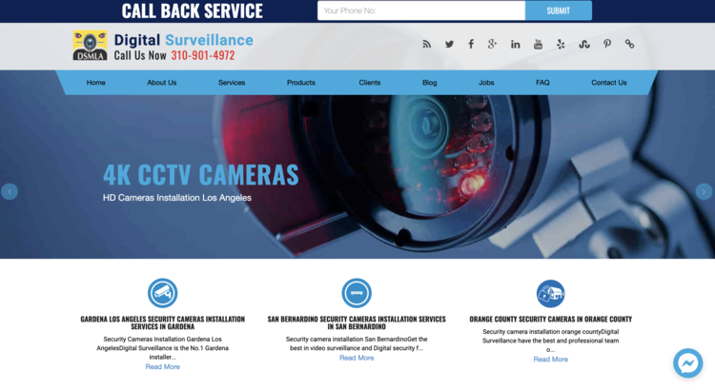Read more about Orange County cameras
This screenshot has height=390, width=715.
tap(550, 359)
